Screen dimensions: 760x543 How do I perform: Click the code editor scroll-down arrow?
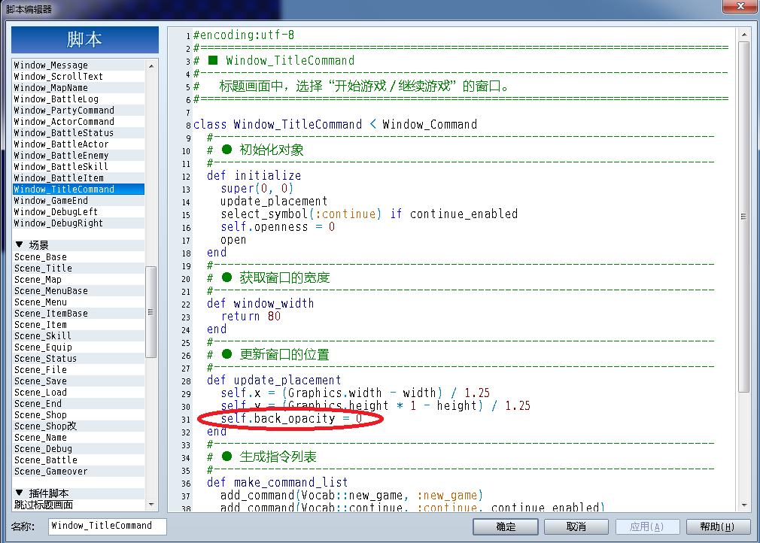[x=744, y=505]
